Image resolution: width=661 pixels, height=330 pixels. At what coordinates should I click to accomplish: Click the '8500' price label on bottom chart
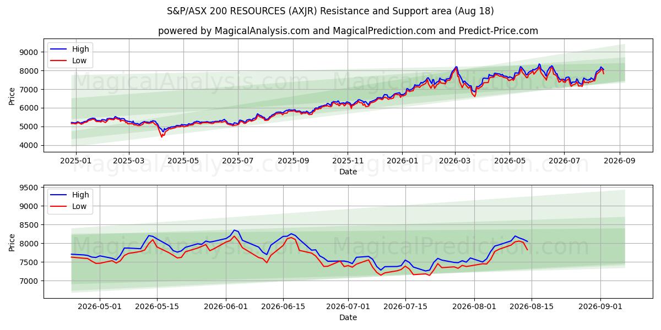(x=30, y=225)
